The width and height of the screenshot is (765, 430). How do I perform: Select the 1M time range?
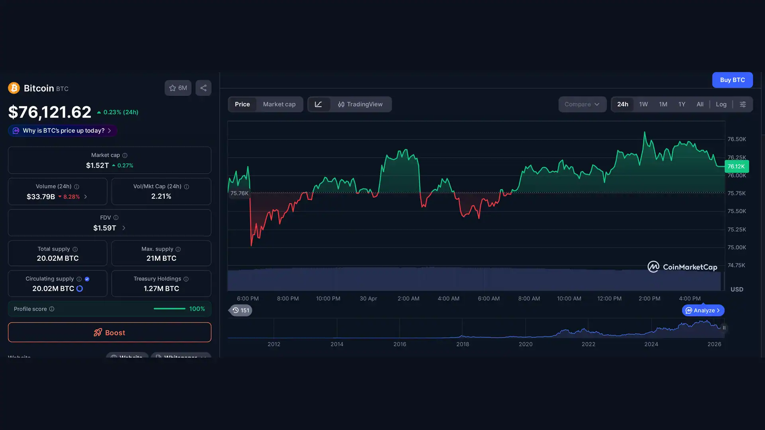[x=663, y=104]
